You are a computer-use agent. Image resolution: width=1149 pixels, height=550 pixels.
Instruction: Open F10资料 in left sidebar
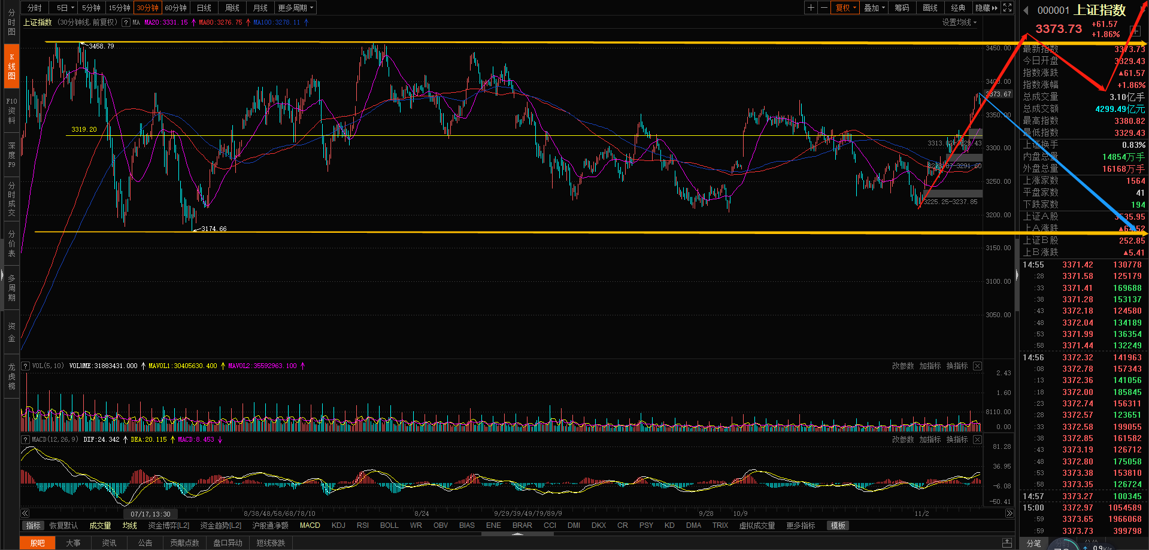(11, 111)
